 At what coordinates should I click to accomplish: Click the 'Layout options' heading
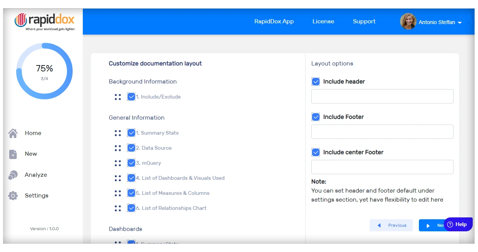332,64
